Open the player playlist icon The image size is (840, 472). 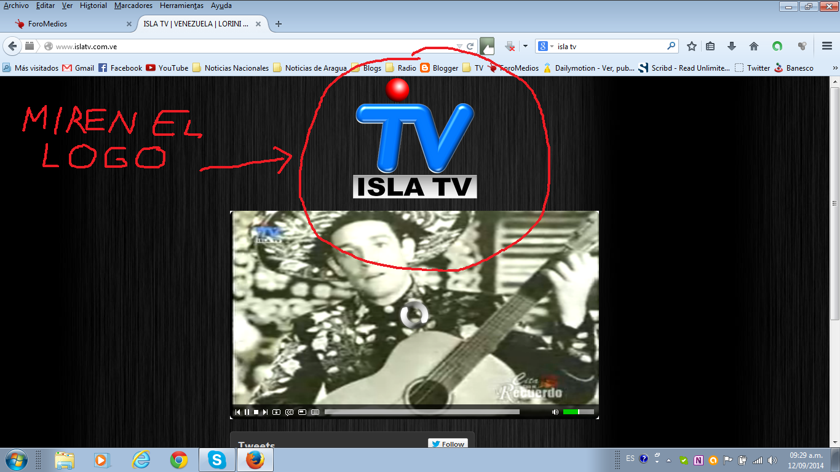[x=315, y=412]
